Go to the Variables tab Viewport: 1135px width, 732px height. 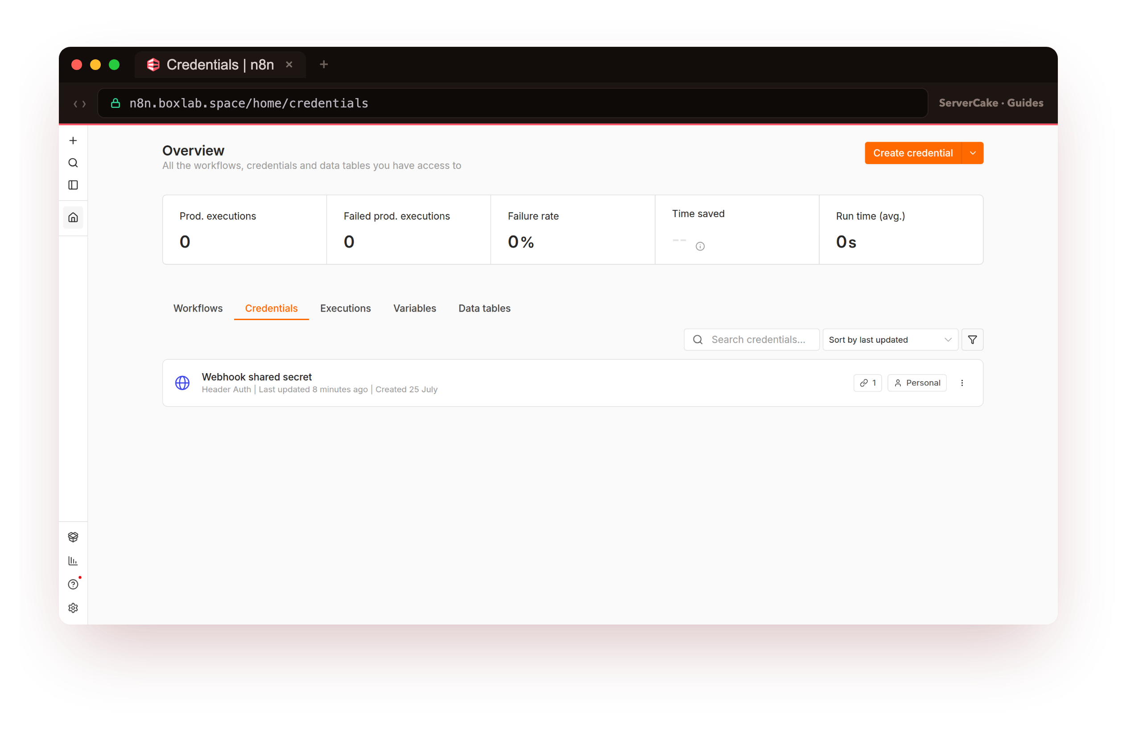pyautogui.click(x=415, y=308)
